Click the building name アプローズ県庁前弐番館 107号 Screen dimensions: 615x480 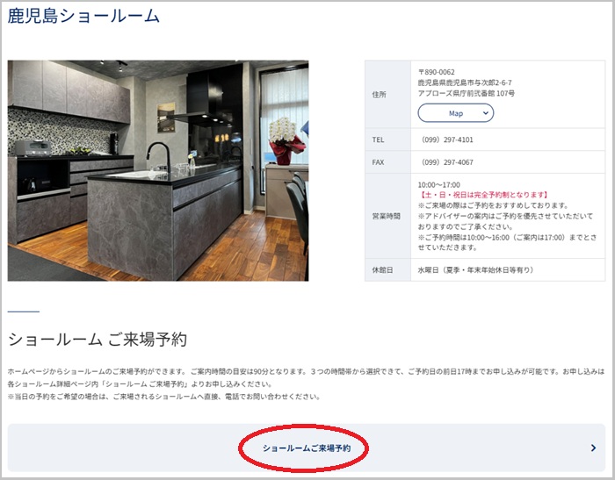tap(466, 93)
